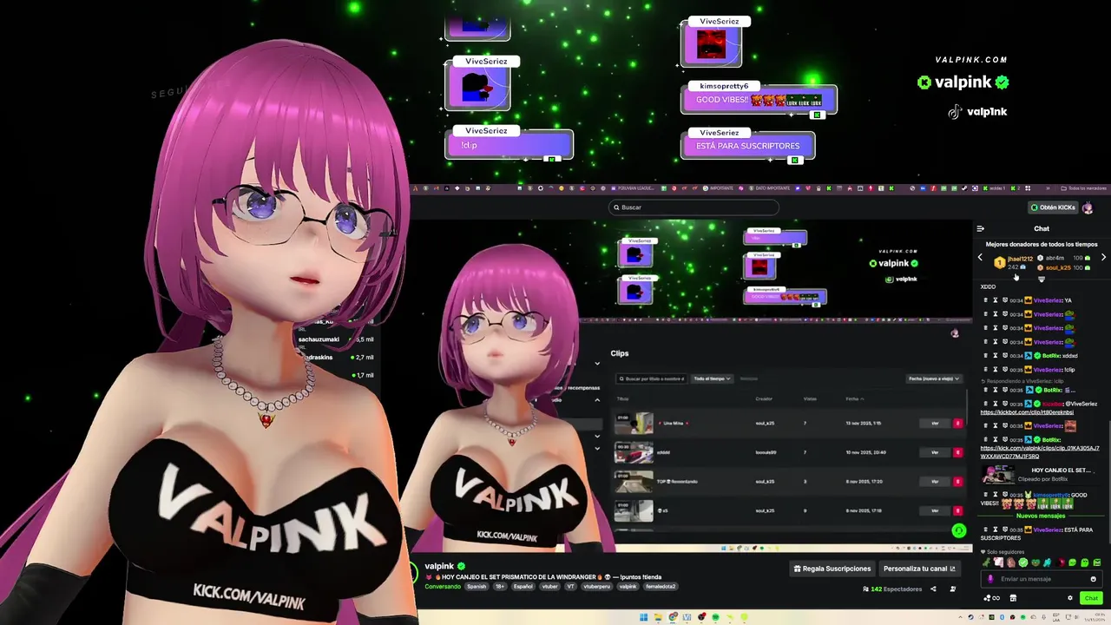1111x625 pixels.
Task: Select the 'vtuberperu' tag
Action: [x=597, y=587]
